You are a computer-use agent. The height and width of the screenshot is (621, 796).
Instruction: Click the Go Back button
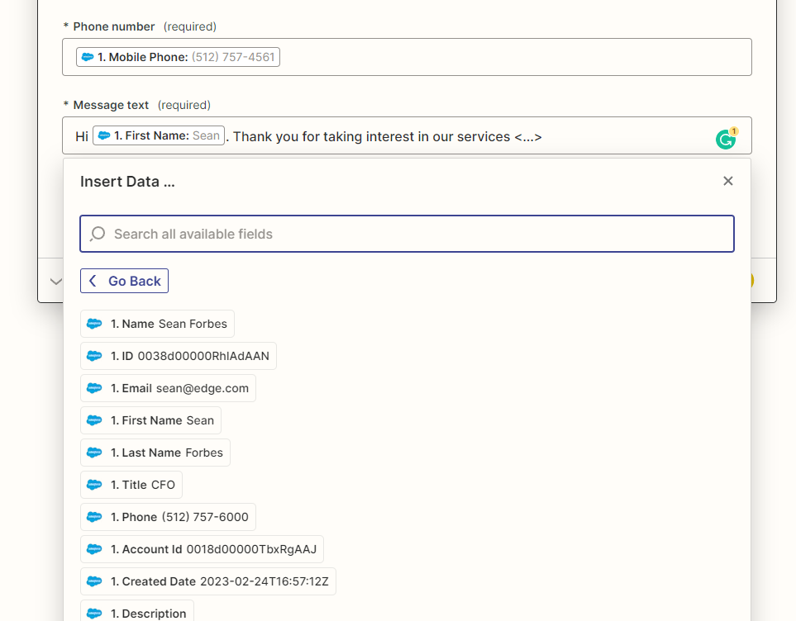tap(124, 281)
